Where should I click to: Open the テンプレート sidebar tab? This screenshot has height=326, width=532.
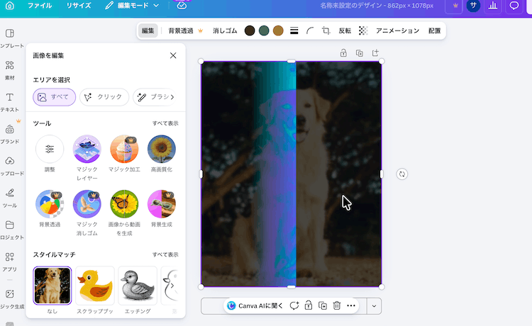tap(10, 38)
